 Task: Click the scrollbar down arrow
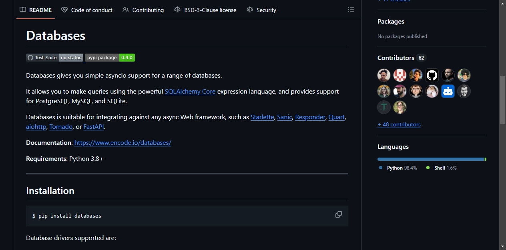[503, 246]
